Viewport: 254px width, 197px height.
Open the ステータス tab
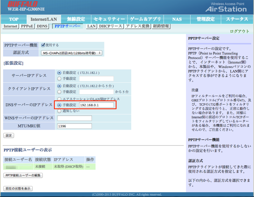[x=237, y=19]
